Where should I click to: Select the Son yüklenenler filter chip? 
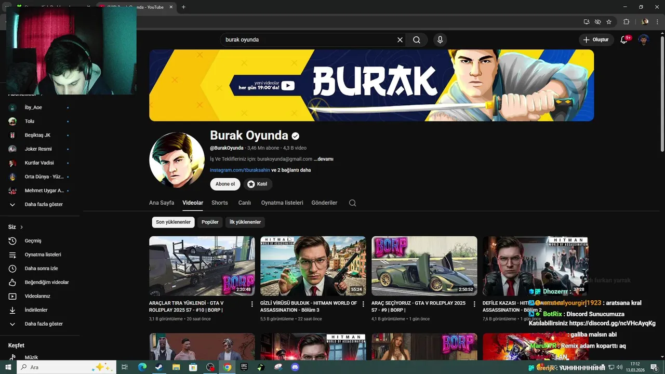tap(174, 222)
